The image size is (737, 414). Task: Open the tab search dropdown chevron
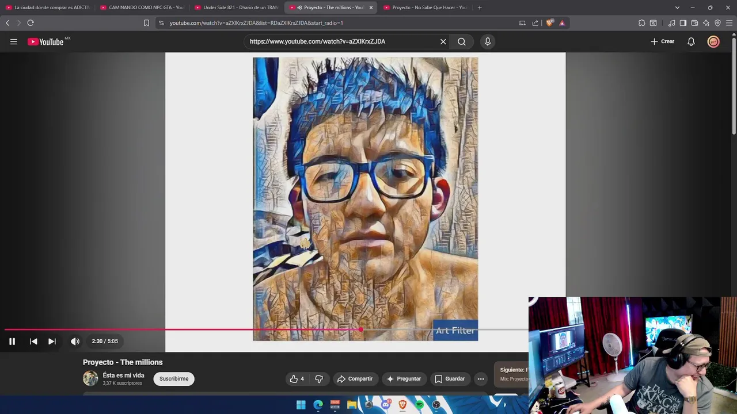coord(677,7)
